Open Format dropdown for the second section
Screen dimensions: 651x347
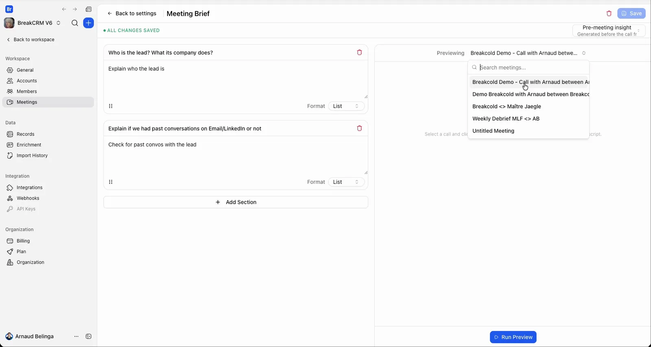(346, 182)
